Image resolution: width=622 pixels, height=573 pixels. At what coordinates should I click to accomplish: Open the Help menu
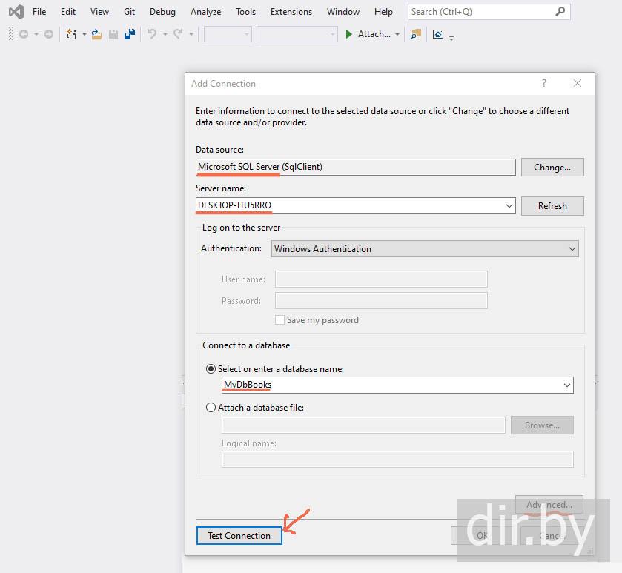point(383,12)
